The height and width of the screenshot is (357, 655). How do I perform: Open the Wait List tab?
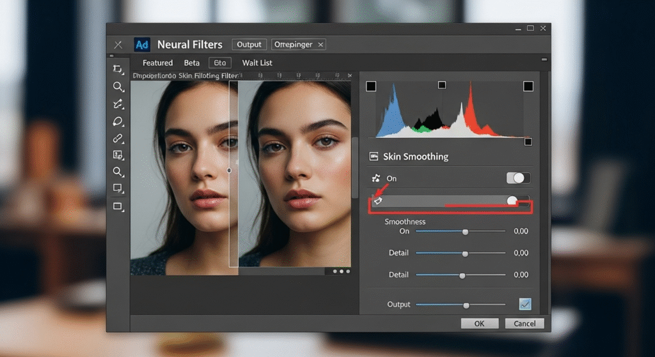point(257,63)
